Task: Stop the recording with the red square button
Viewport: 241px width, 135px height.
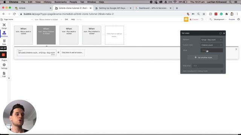Action: tap(3, 55)
